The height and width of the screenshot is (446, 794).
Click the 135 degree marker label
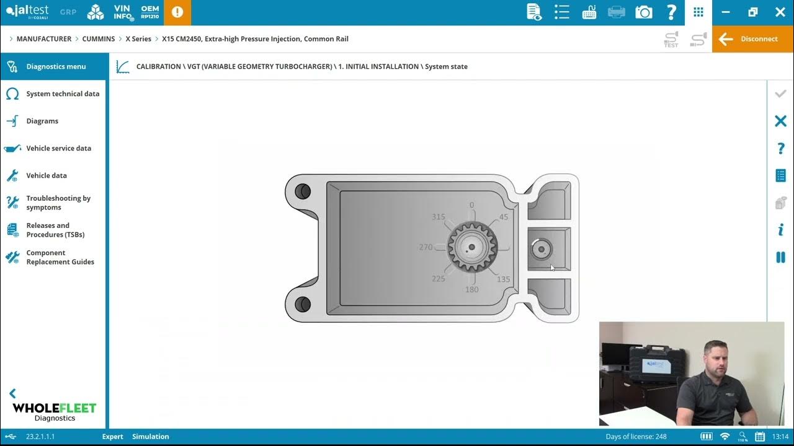tap(504, 279)
